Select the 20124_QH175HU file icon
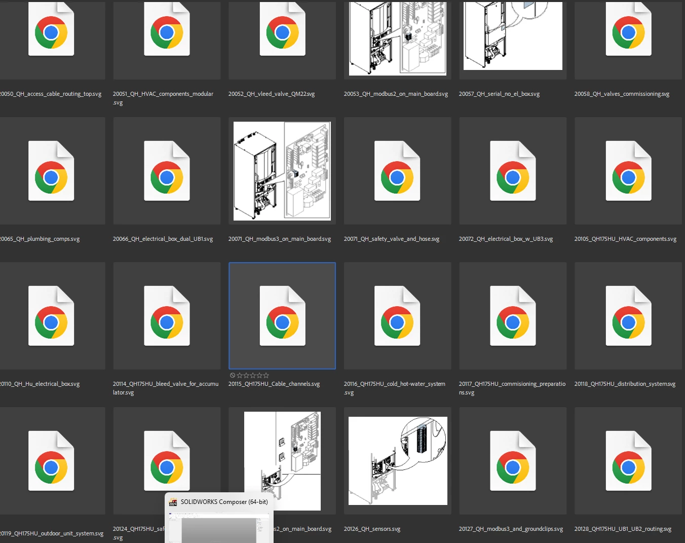The width and height of the screenshot is (685, 543). pyautogui.click(x=167, y=461)
